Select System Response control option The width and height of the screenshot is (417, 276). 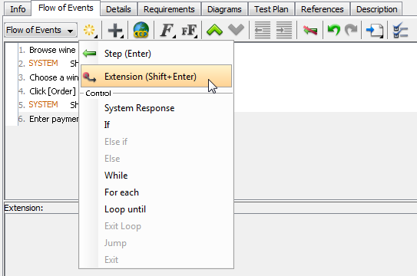[157, 108]
